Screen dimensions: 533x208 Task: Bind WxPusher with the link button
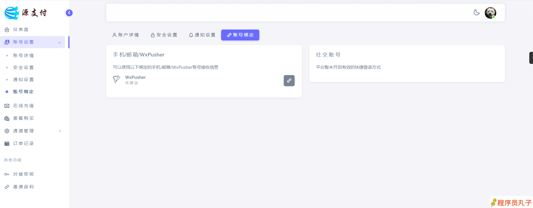(289, 81)
